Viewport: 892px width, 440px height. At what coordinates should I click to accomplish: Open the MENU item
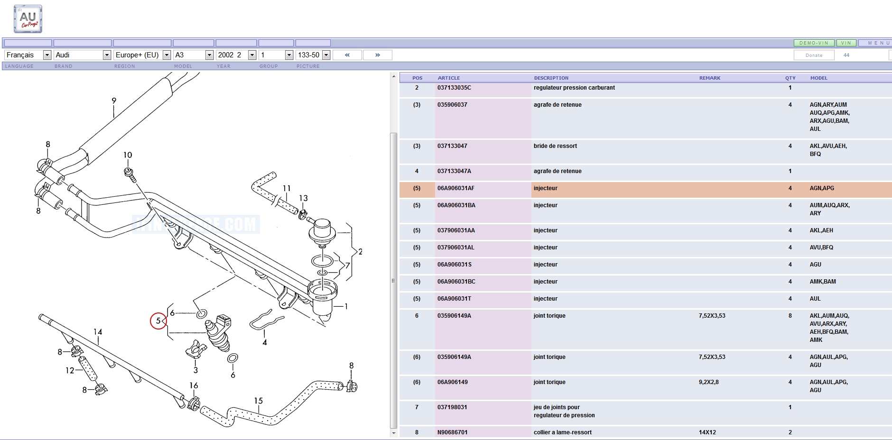coord(878,43)
